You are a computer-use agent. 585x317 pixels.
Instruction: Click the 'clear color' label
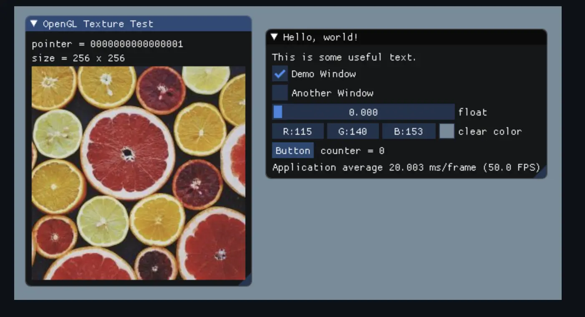490,131
